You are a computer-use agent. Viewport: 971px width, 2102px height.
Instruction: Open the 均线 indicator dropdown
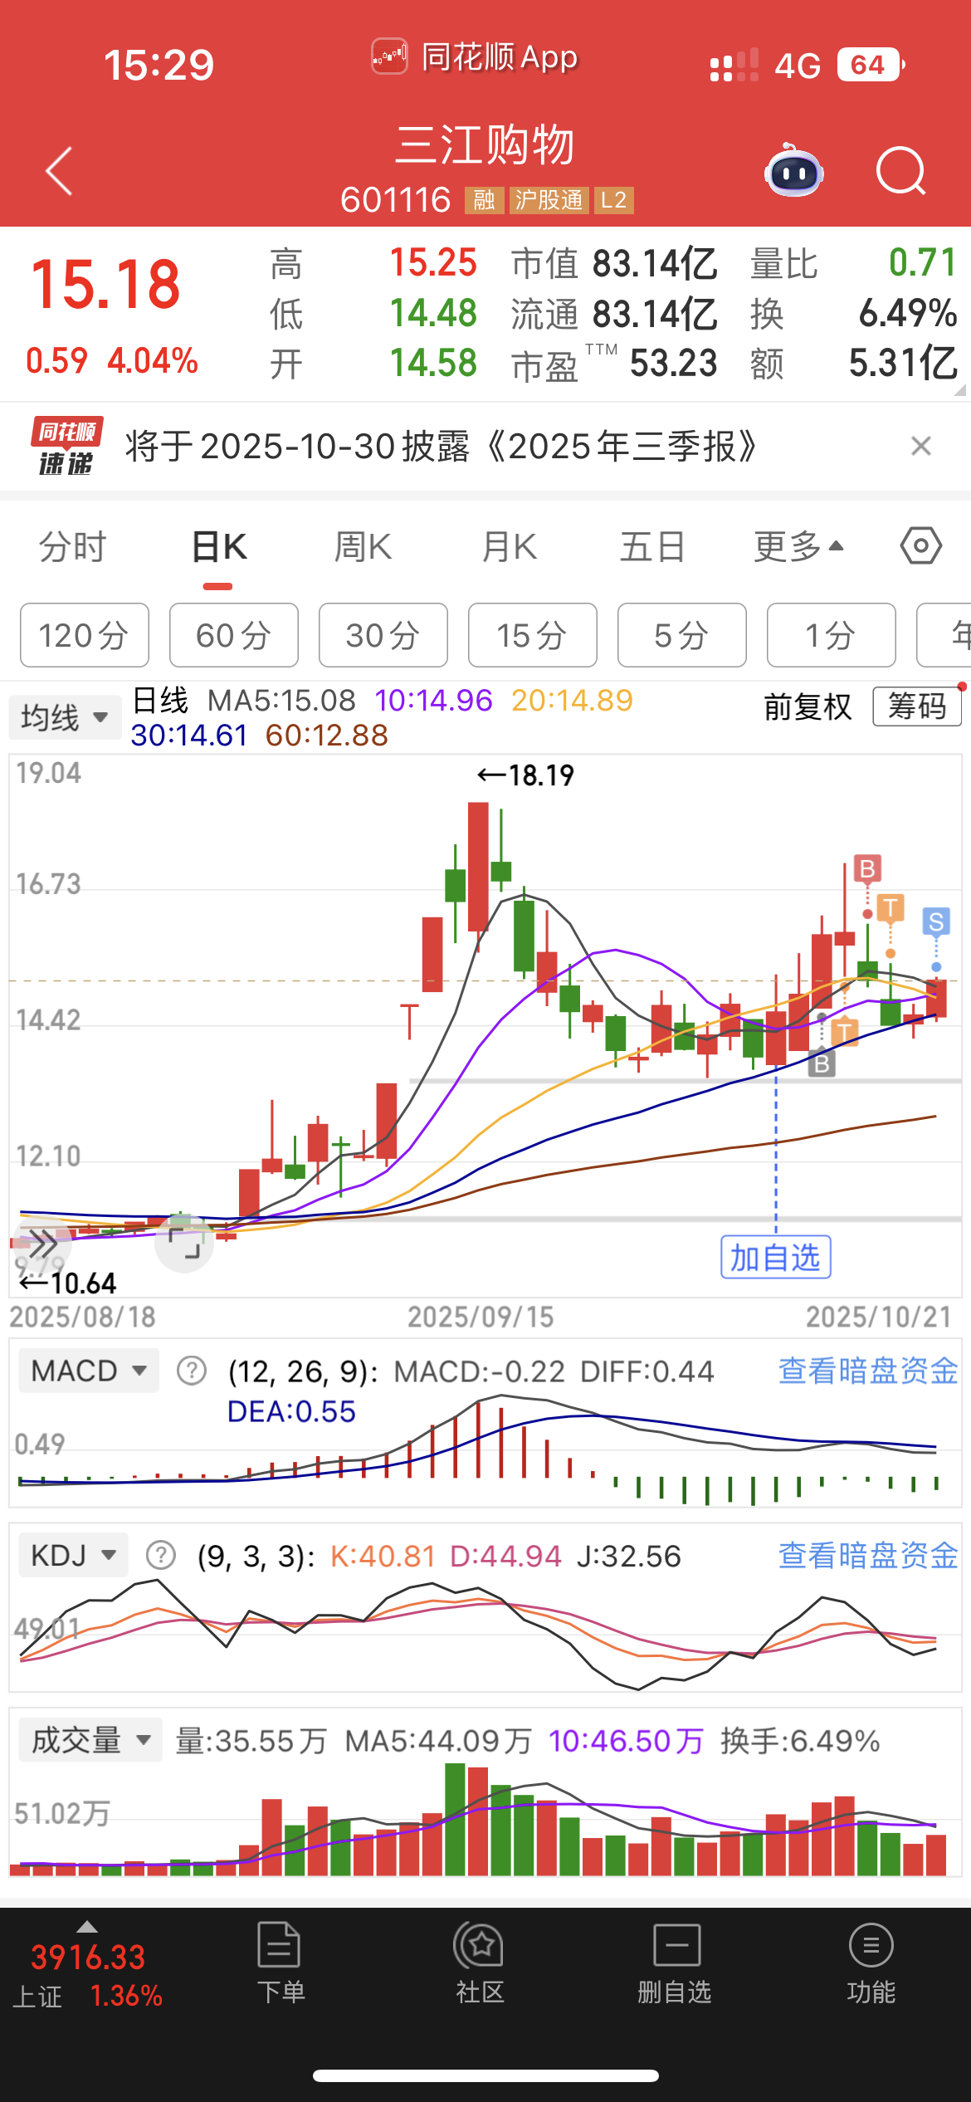(65, 716)
